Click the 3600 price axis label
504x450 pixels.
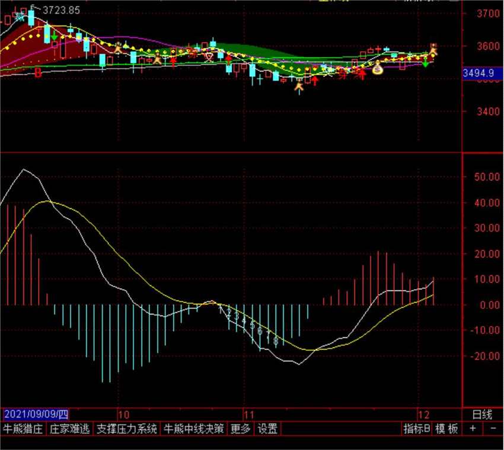[488, 46]
